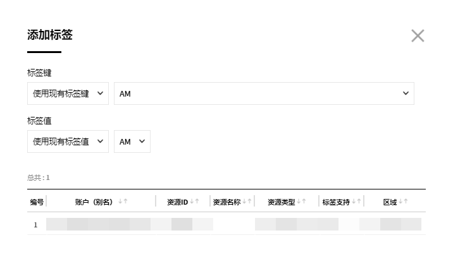Sort by 账户（别名） column arrows
Image resolution: width=453 pixels, height=264 pixels.
(x=123, y=201)
